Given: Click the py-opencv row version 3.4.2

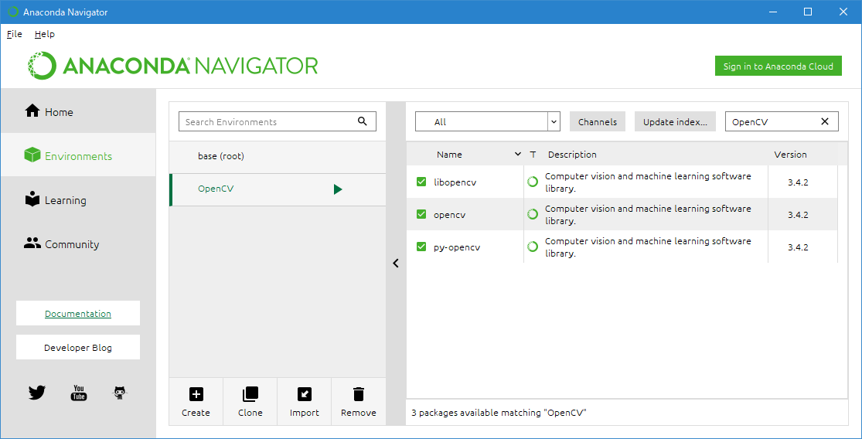Looking at the screenshot, I should 798,247.
